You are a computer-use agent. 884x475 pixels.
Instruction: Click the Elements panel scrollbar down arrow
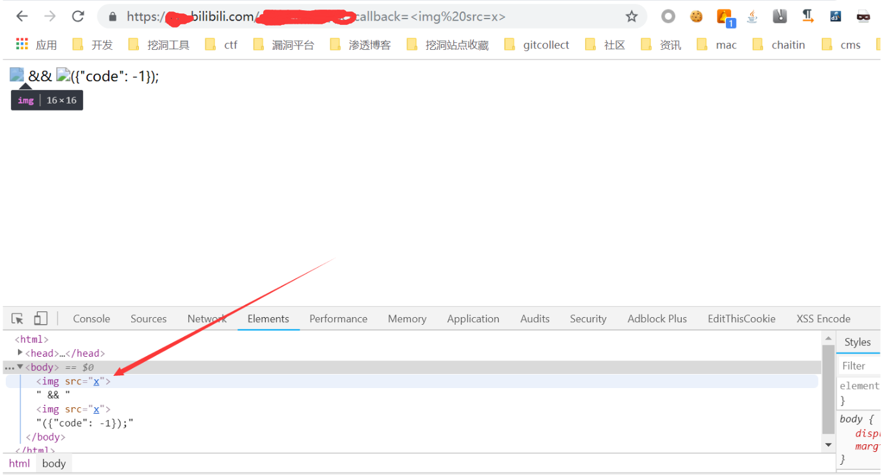(828, 444)
